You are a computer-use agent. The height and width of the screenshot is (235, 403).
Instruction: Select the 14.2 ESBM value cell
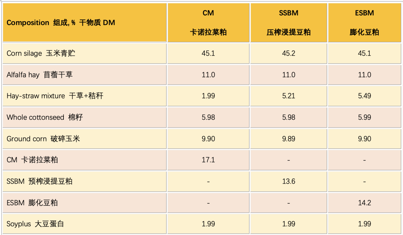(x=365, y=203)
